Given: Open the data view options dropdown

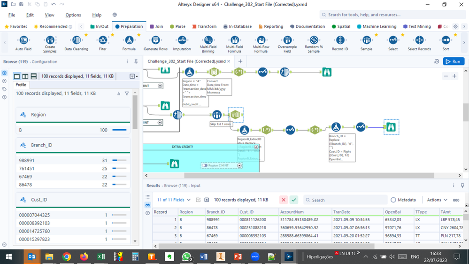Looking at the screenshot, I should coord(134,76).
